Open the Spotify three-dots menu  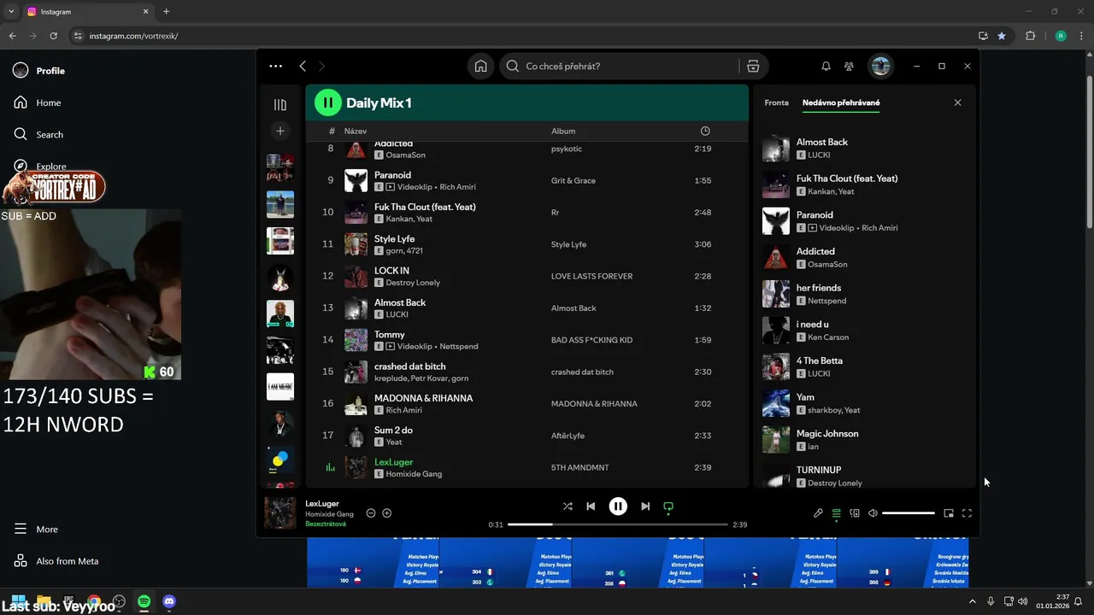pyautogui.click(x=275, y=66)
